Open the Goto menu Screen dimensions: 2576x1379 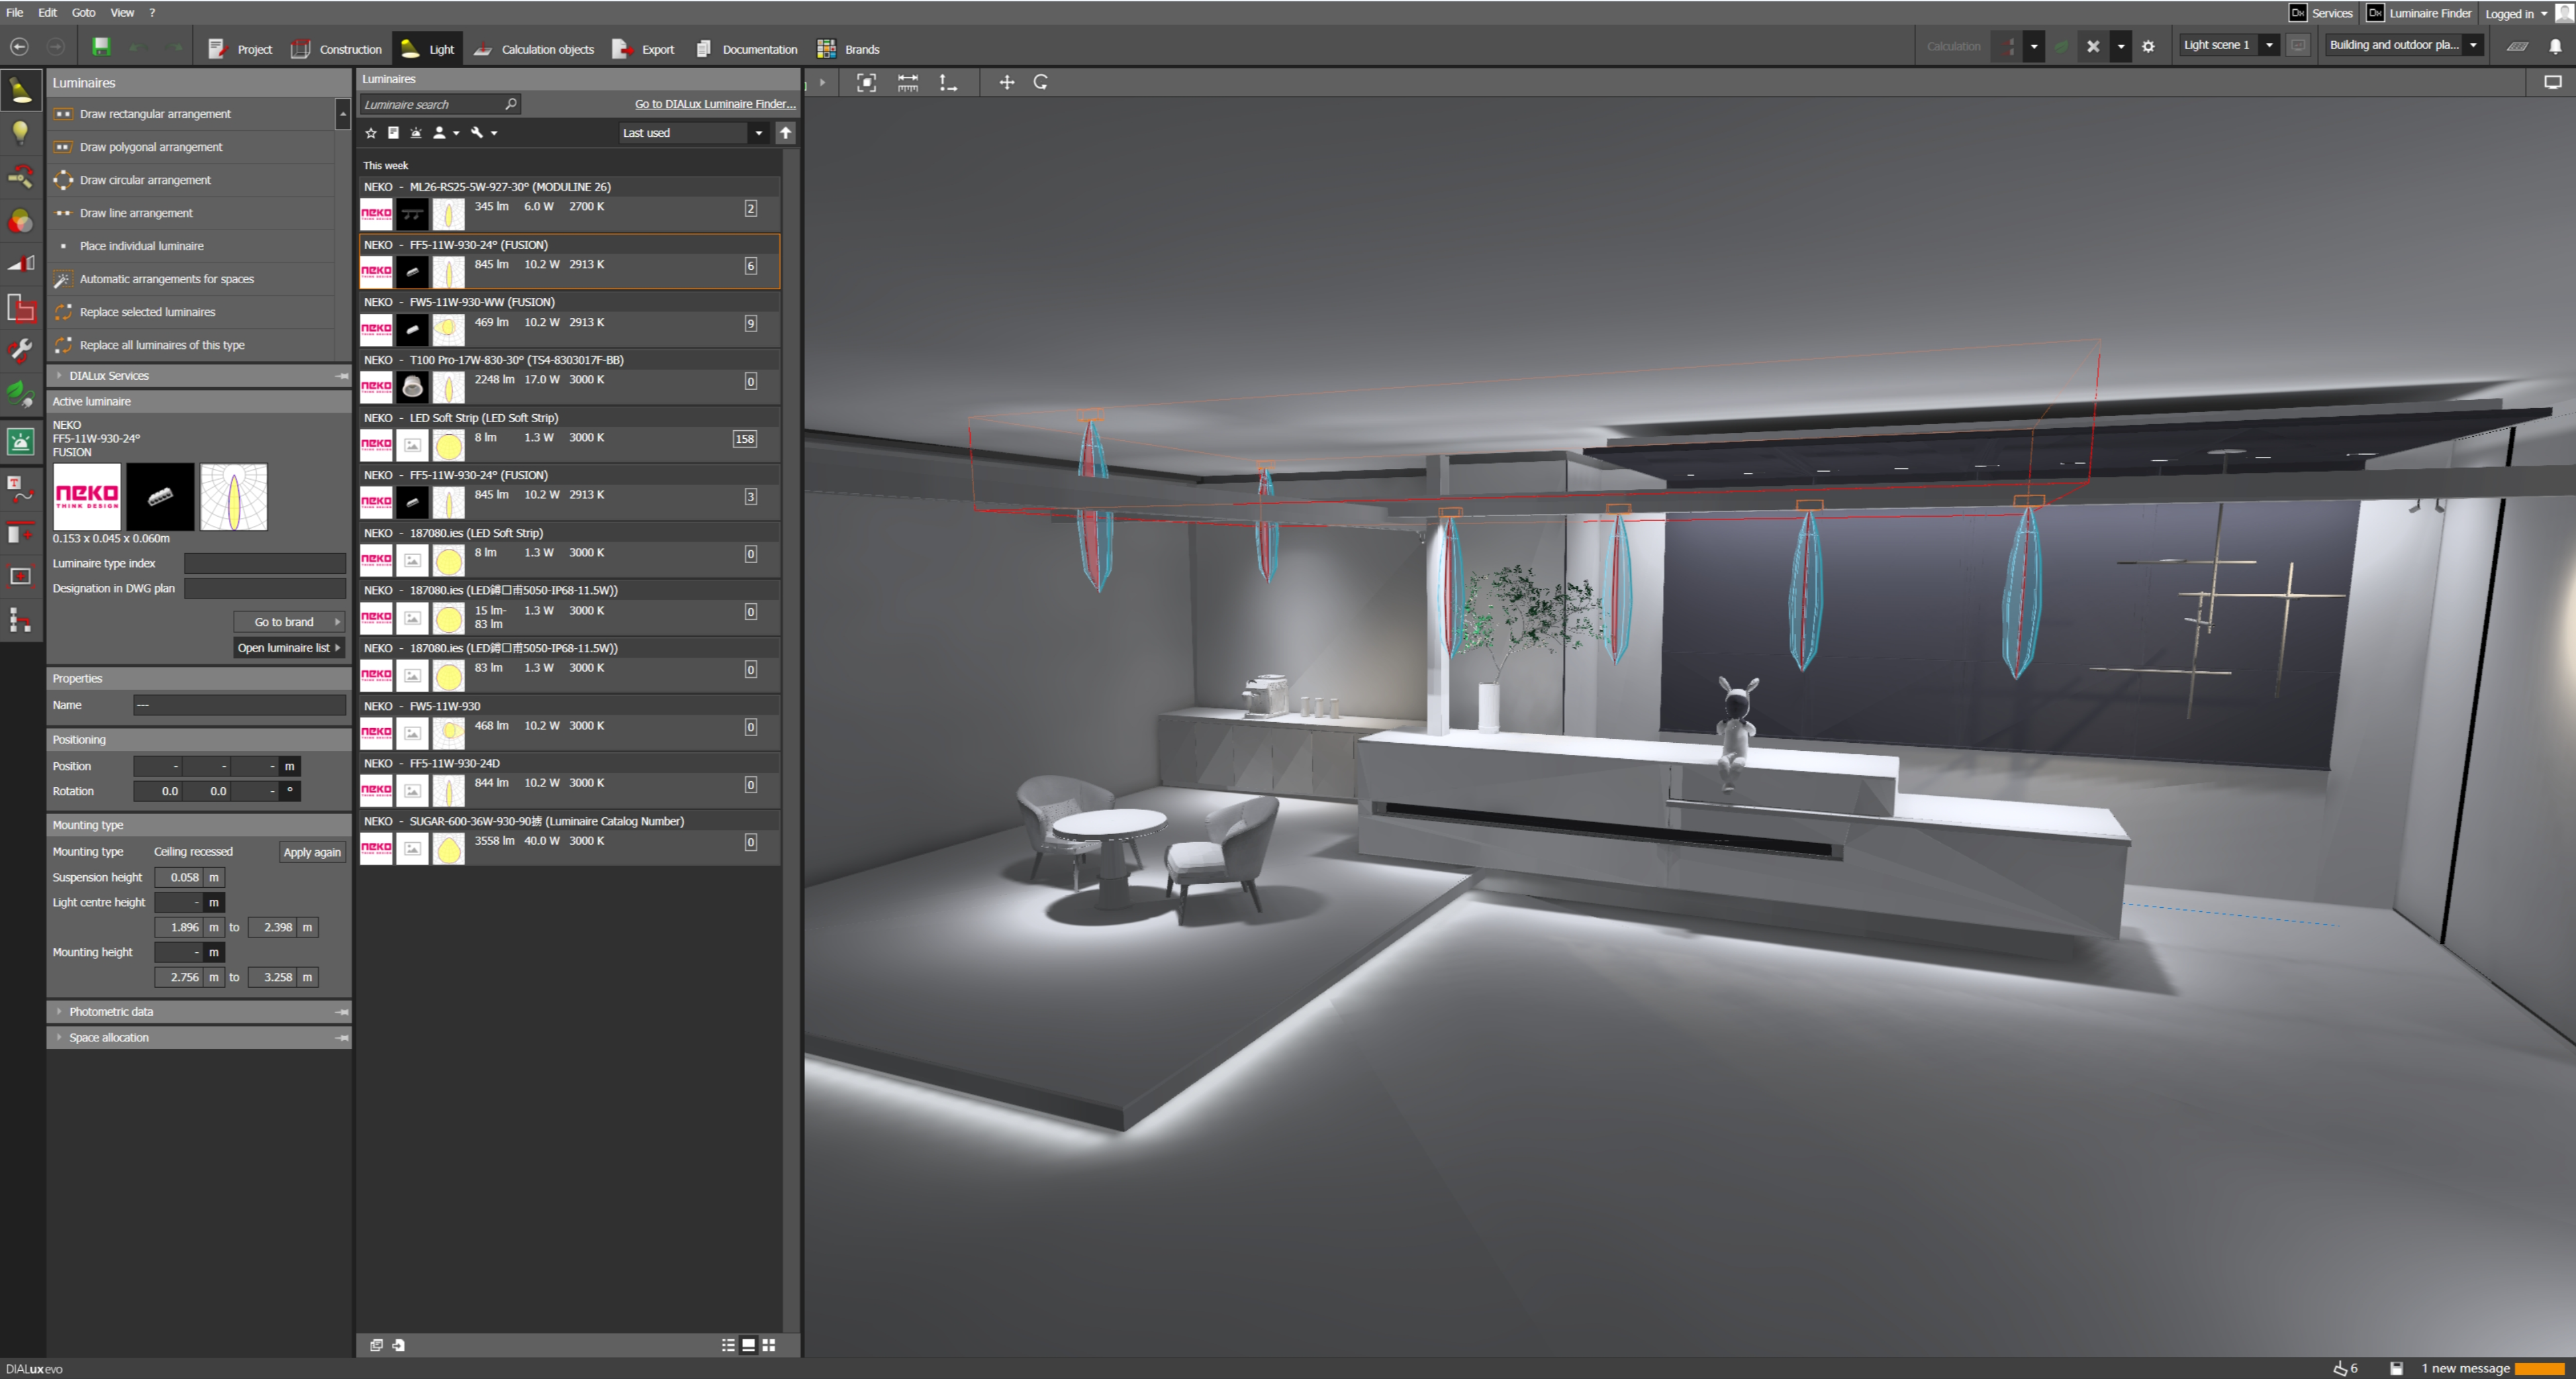tap(83, 13)
